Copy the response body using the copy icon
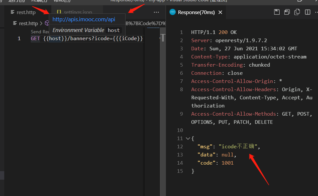 pos(297,12)
